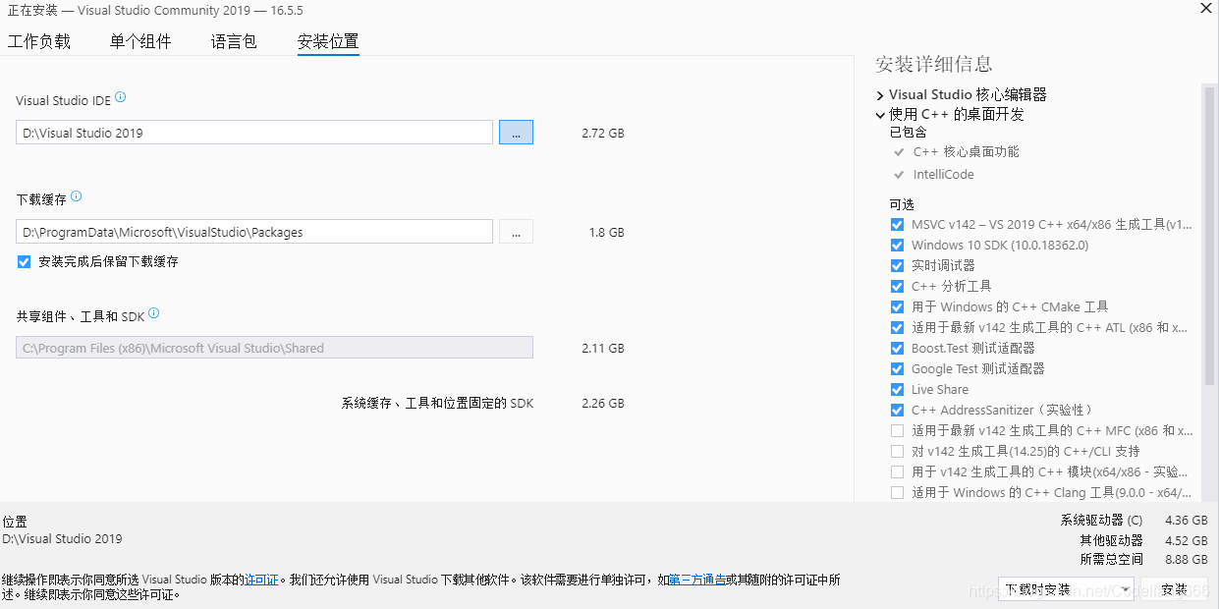Toggle 安装完成后保留下载缓存 checkbox
Image resolution: width=1219 pixels, height=609 pixels.
coord(24,262)
